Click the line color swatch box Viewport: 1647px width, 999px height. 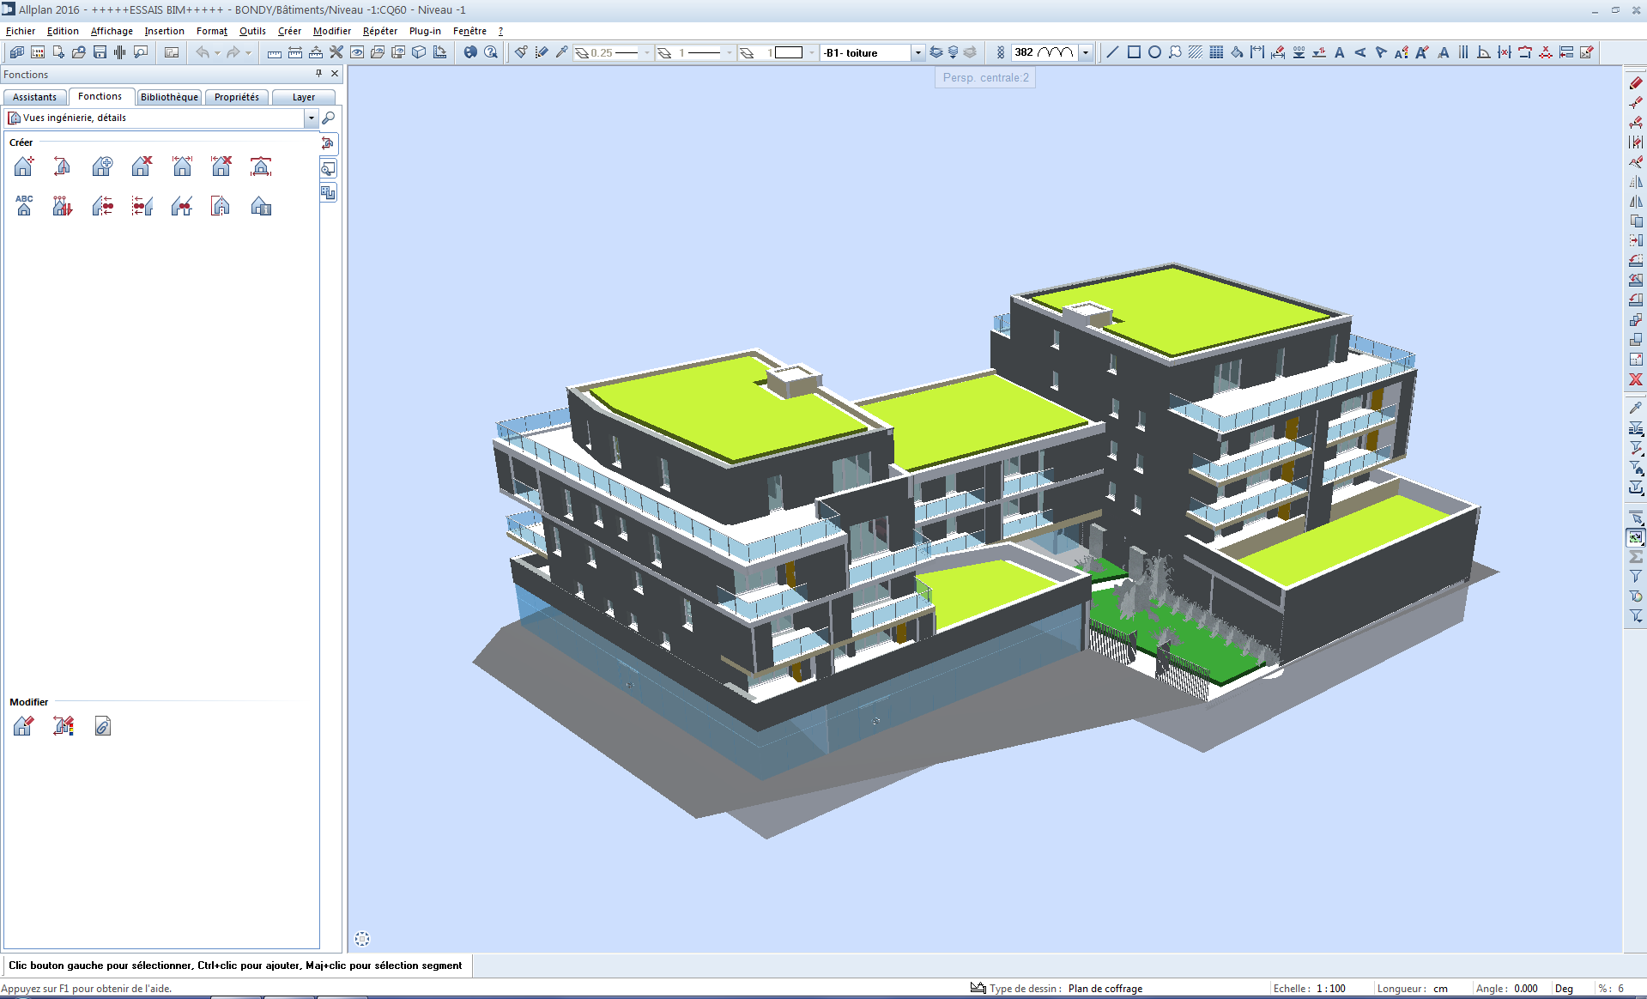[789, 52]
